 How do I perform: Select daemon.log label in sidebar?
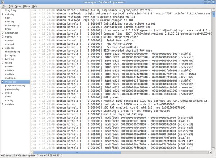(12, 33)
